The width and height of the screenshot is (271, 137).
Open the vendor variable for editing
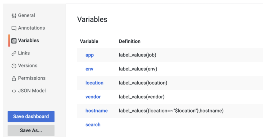(x=93, y=97)
